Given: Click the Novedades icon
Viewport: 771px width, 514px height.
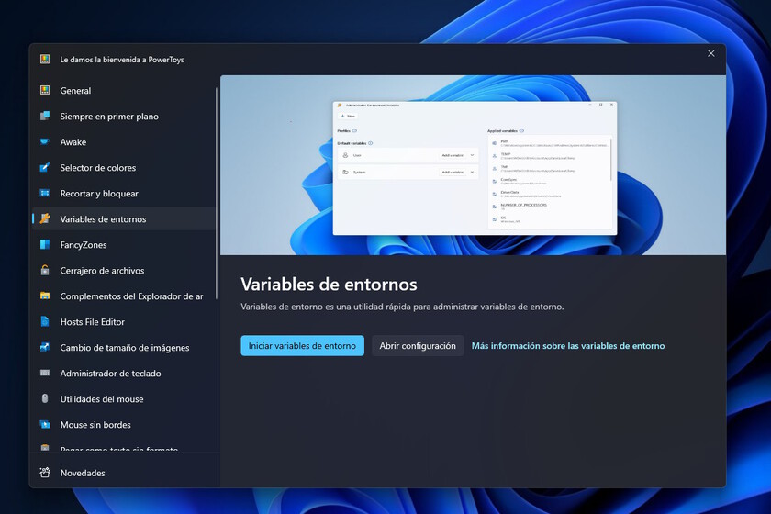Looking at the screenshot, I should click(45, 472).
